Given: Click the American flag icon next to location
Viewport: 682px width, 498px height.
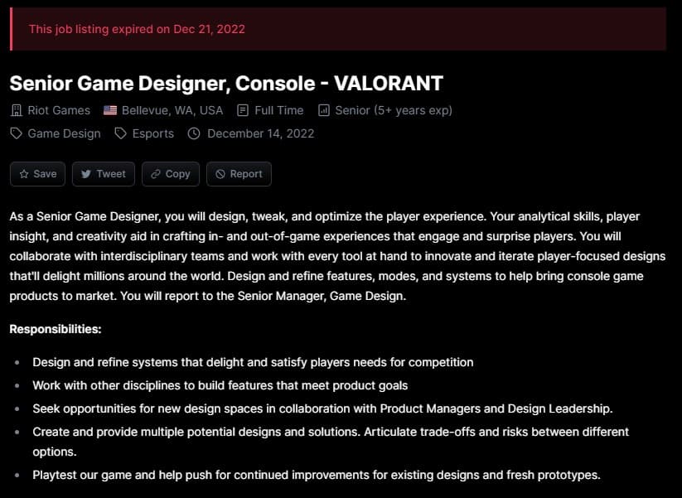Looking at the screenshot, I should (x=109, y=109).
